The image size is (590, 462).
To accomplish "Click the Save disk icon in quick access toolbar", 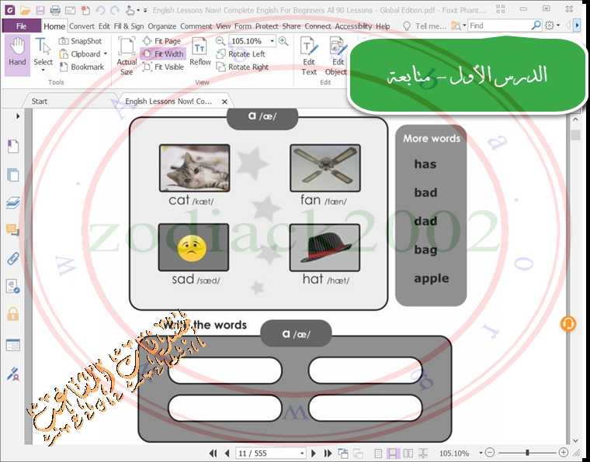I will click(x=40, y=10).
